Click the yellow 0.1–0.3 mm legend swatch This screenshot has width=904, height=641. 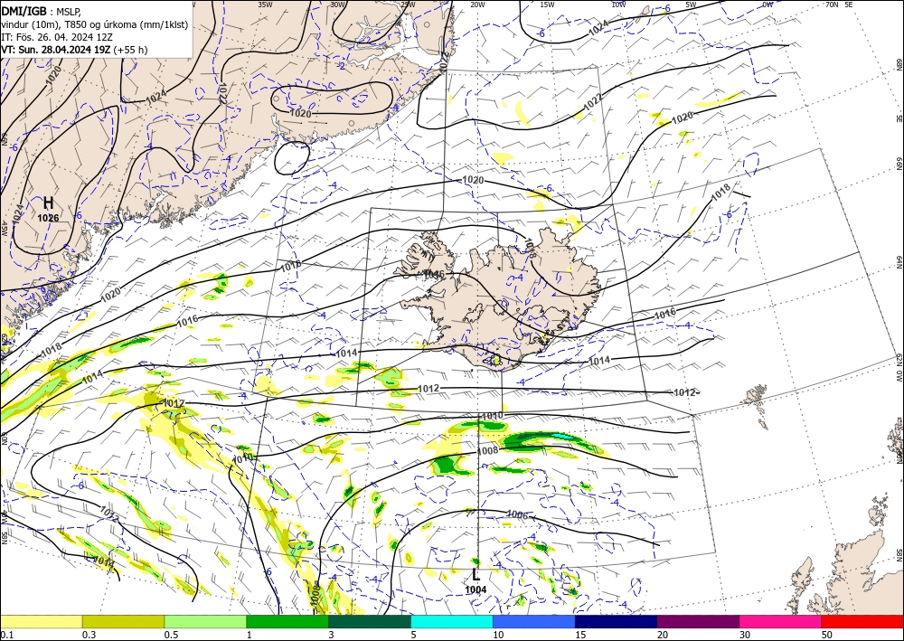[41, 621]
